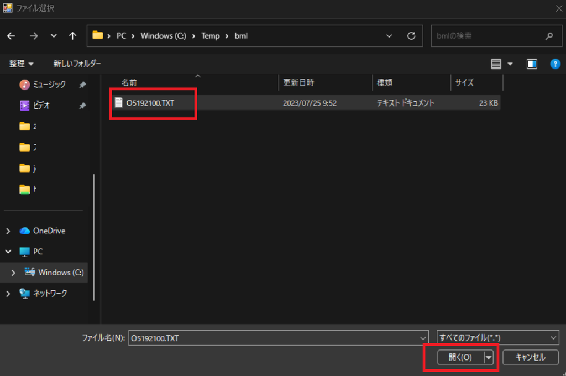The image size is (566, 376).
Task: Go up one folder level arrow
Action: click(72, 36)
